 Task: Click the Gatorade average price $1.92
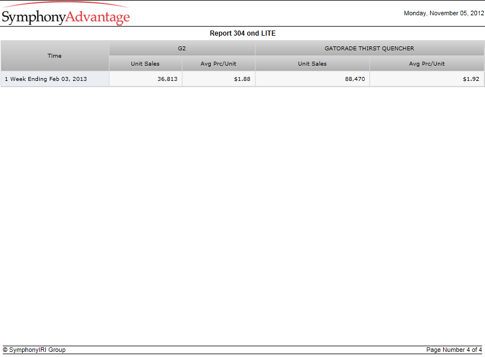pos(471,79)
